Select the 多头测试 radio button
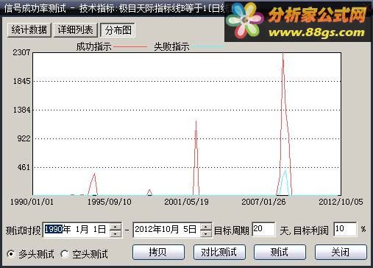This screenshot has width=373, height=268. tap(11, 254)
